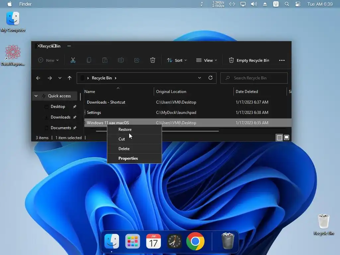Select the Settings file row
Viewport: 340px width, 255px height.
(x=188, y=113)
